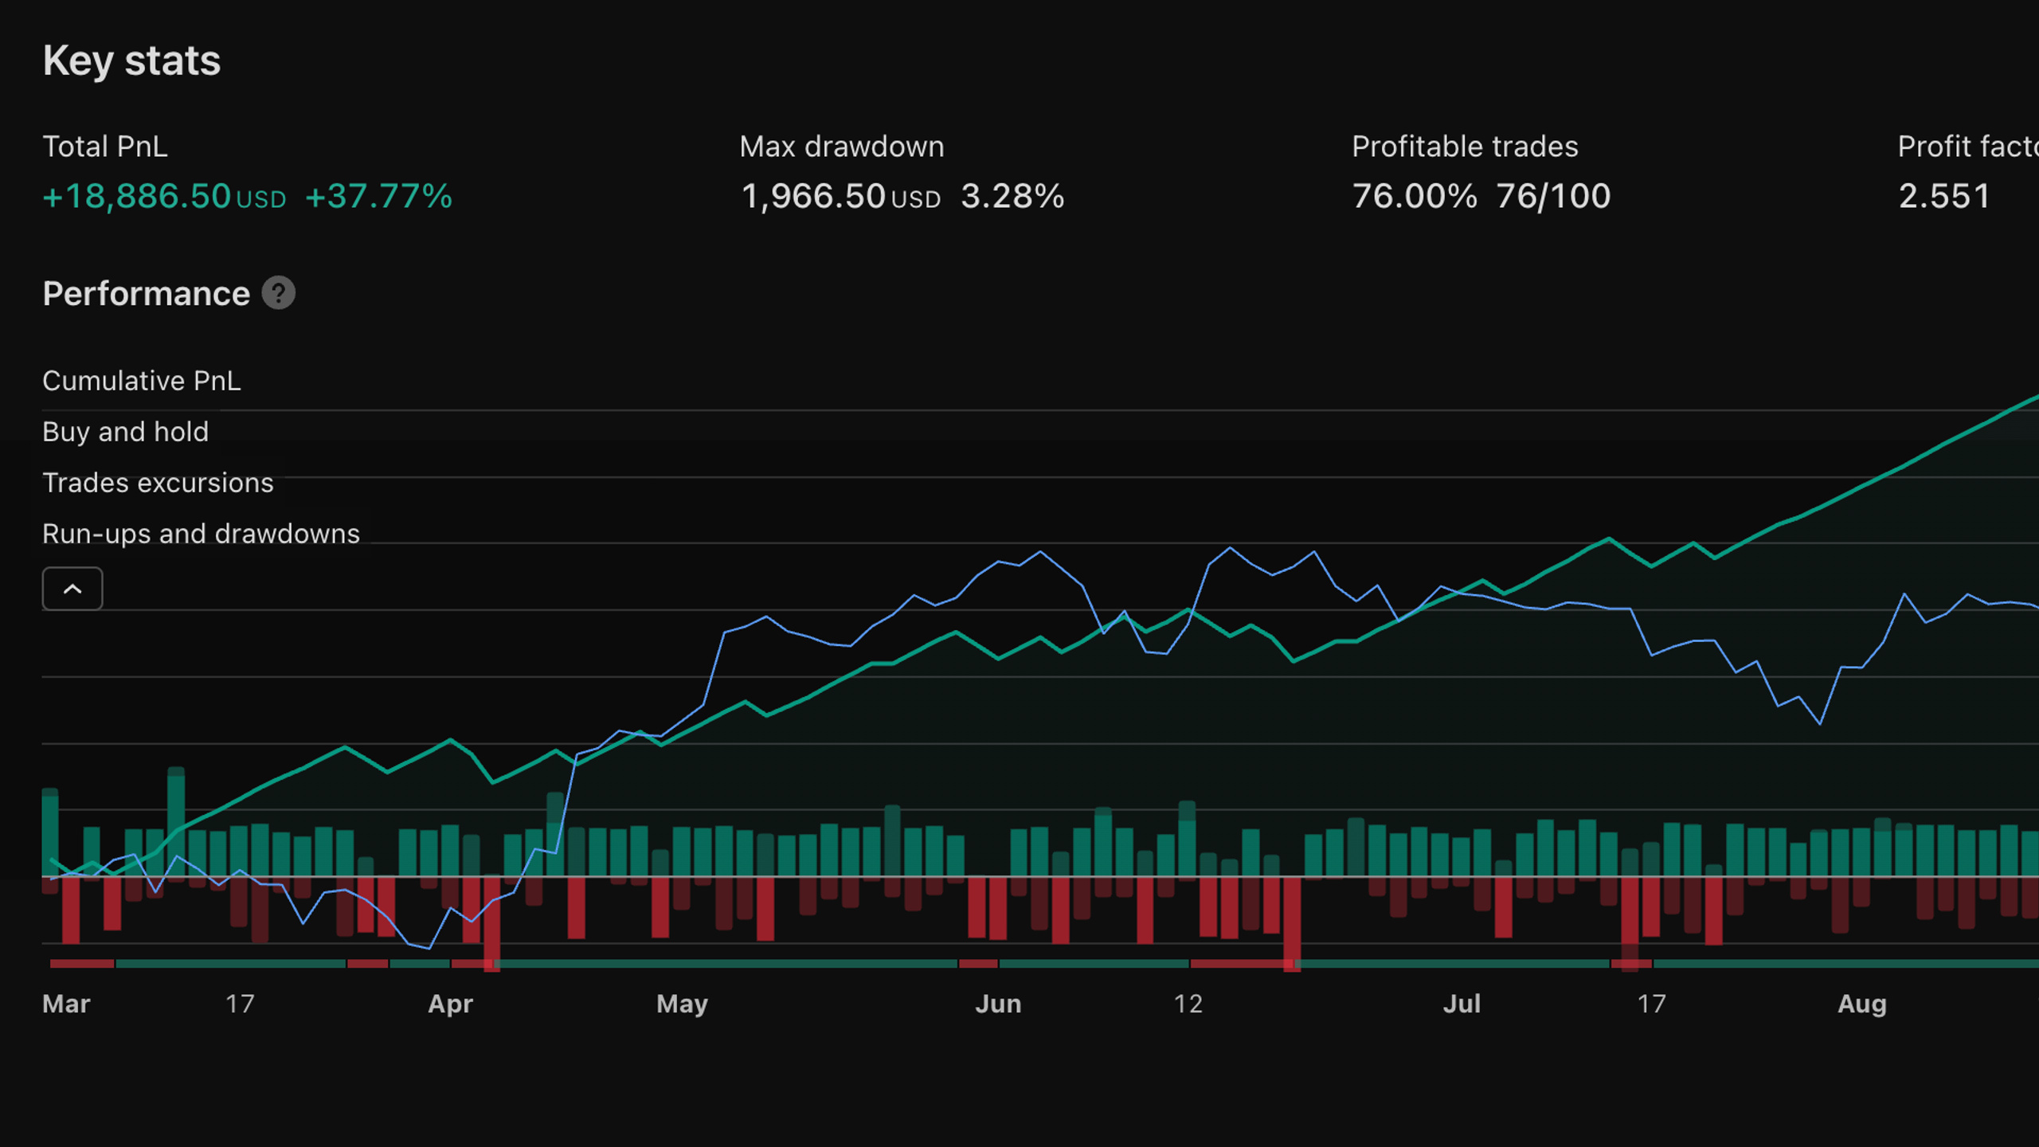Viewport: 2039px width, 1147px height.
Task: Click the Jul label on the time axis
Action: 1462,1004
